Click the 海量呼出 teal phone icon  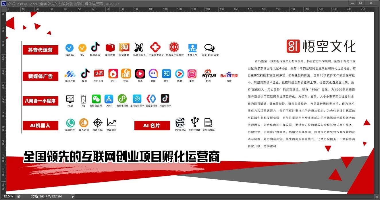(x=70, y=123)
